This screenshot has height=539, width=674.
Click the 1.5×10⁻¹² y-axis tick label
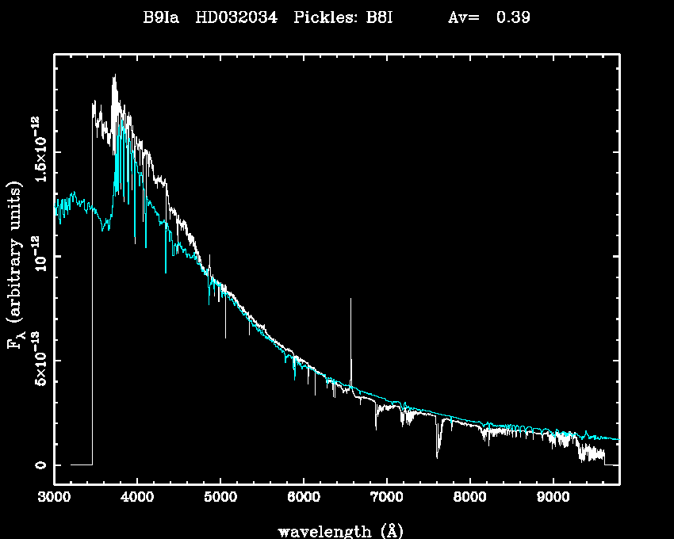click(x=36, y=151)
